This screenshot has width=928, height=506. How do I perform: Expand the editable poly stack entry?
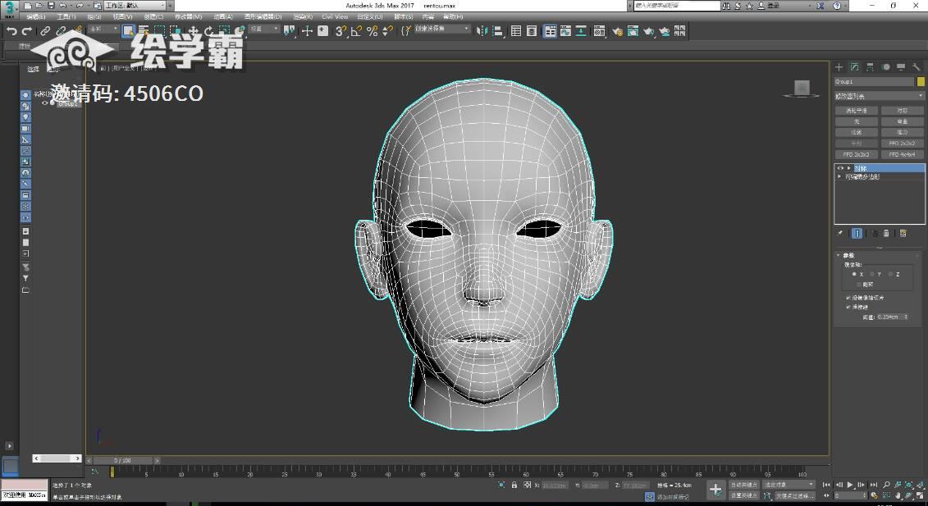(839, 176)
